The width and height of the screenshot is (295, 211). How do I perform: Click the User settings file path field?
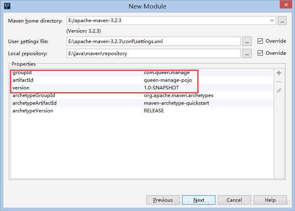(x=154, y=41)
